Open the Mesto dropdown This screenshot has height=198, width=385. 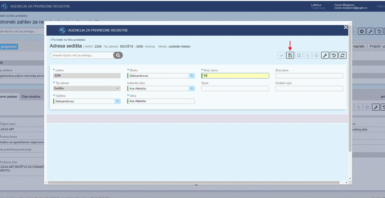coord(192,76)
